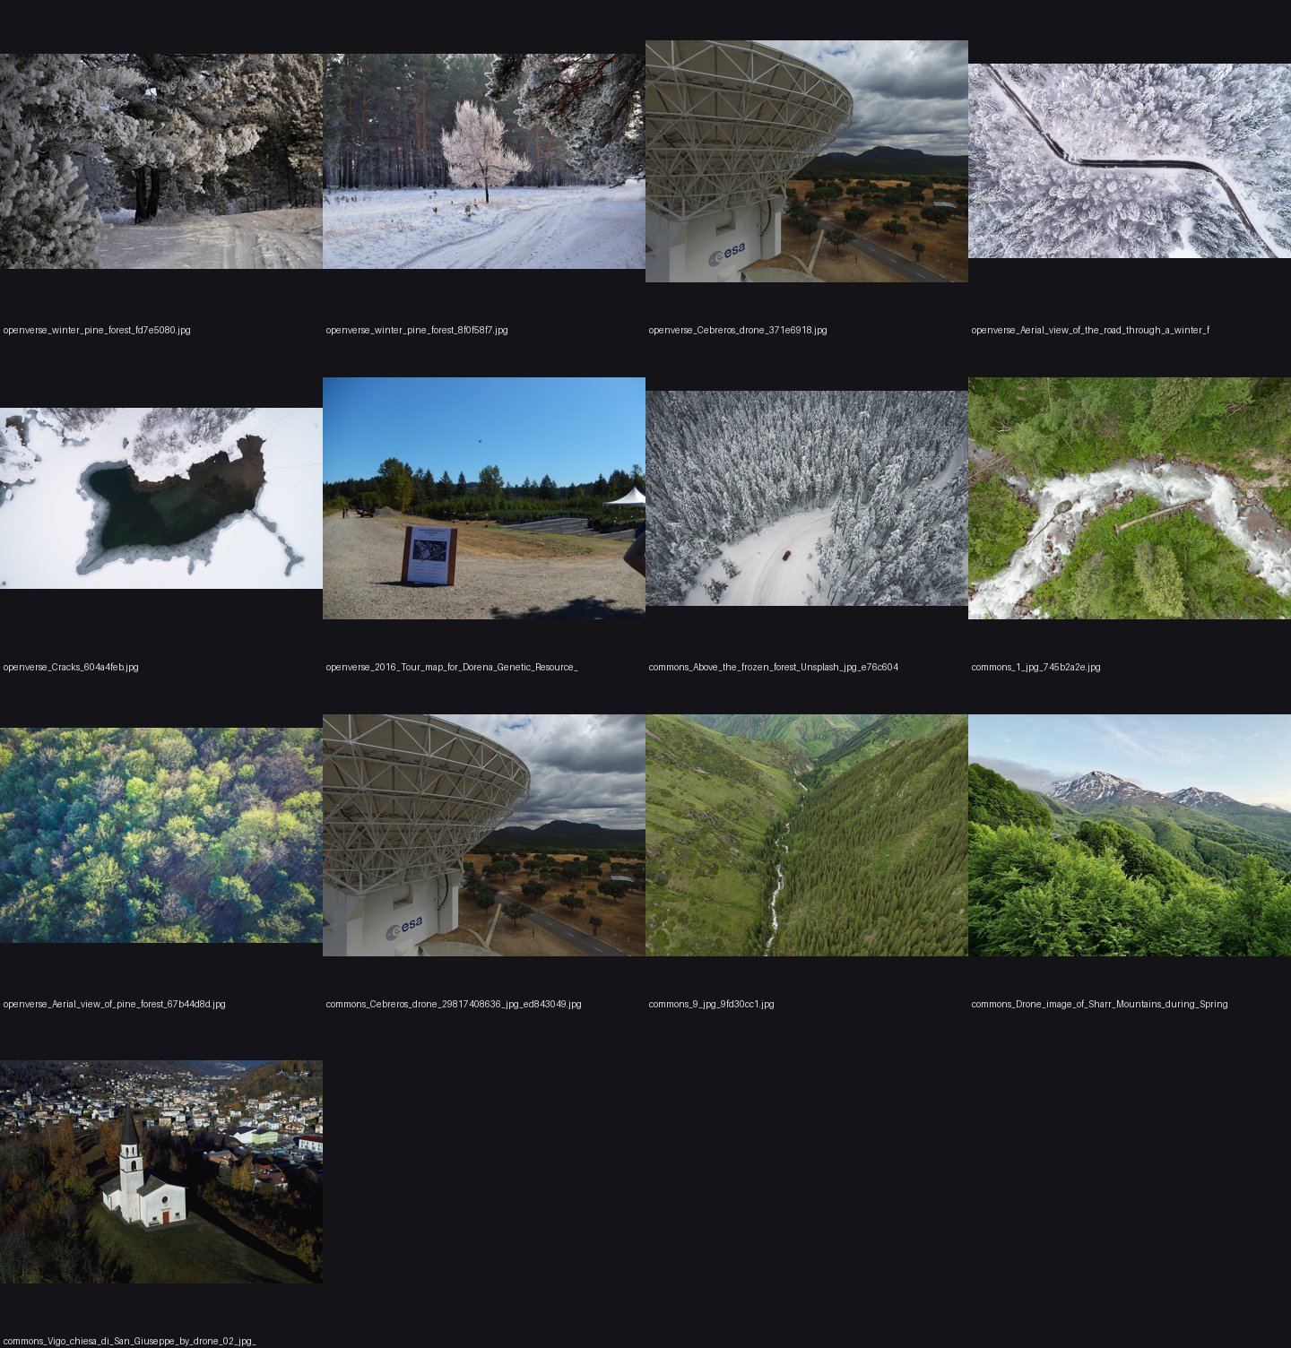The width and height of the screenshot is (1291, 1348).
Task: Open the Cracks frozen lake aerial image
Action: (161, 498)
